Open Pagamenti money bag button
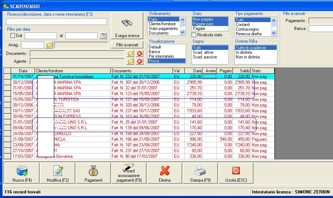The image size is (333, 198). coord(93,173)
